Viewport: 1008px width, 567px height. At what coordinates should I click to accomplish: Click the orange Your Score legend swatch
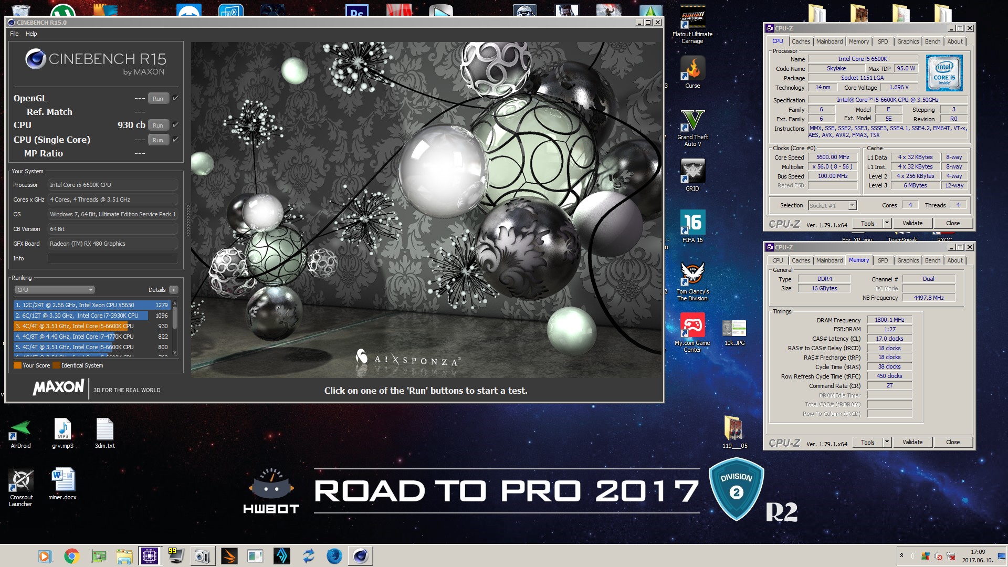17,365
